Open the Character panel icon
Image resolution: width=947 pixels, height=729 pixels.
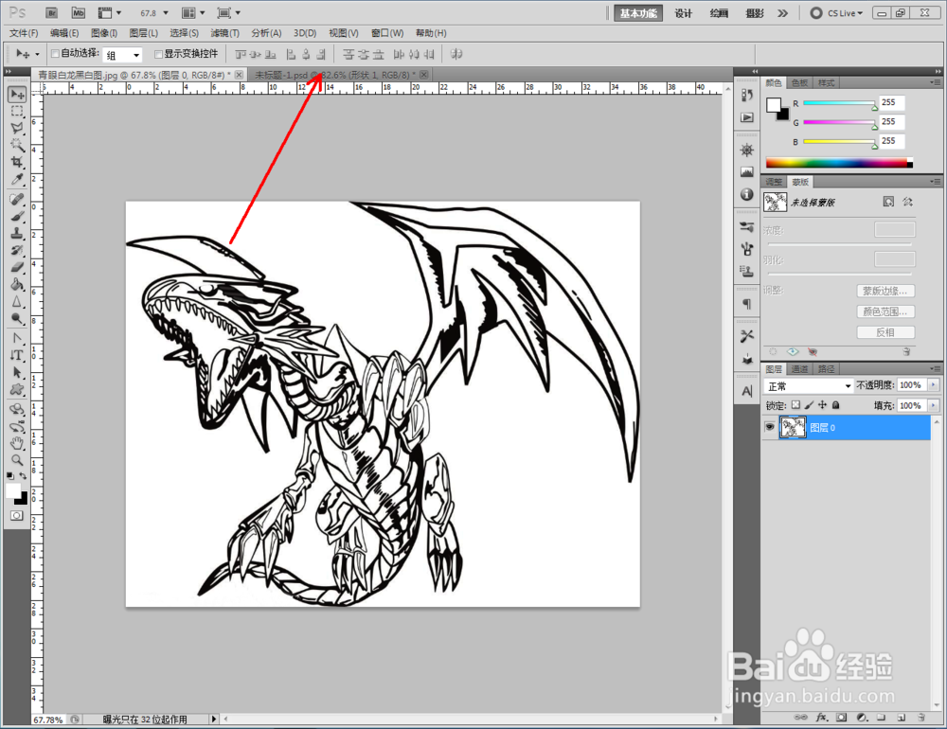pyautogui.click(x=747, y=391)
